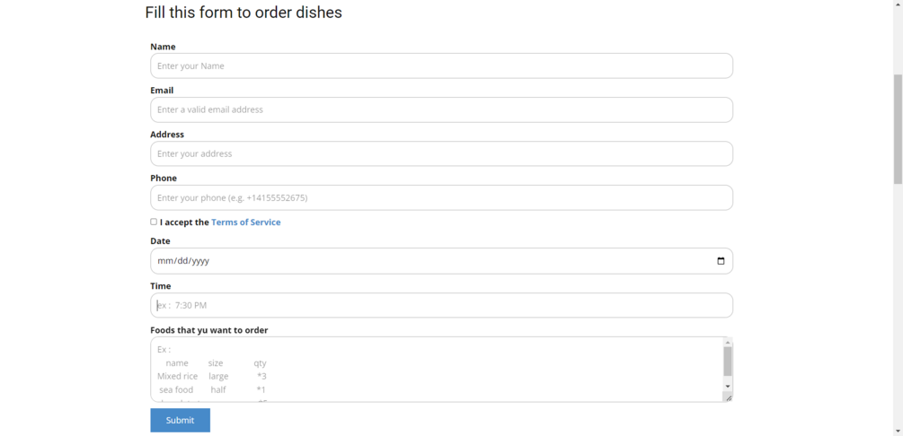Click the main page scrollbar thumb

pyautogui.click(x=898, y=128)
